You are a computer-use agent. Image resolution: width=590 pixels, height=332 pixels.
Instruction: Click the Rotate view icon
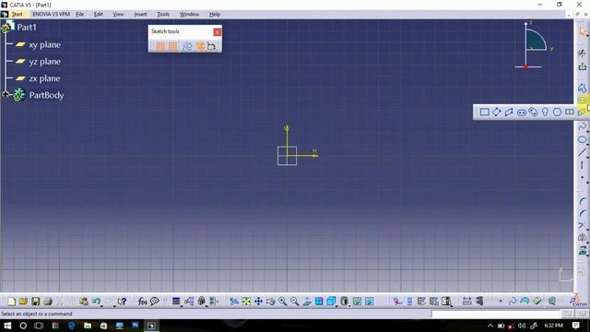tap(270, 302)
